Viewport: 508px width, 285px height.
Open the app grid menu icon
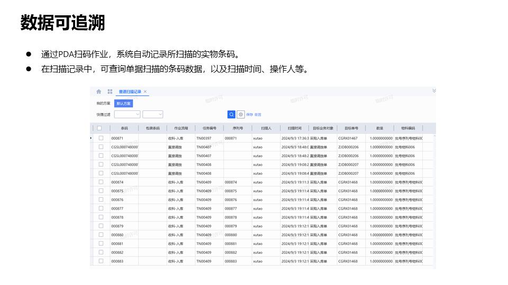[x=110, y=92]
